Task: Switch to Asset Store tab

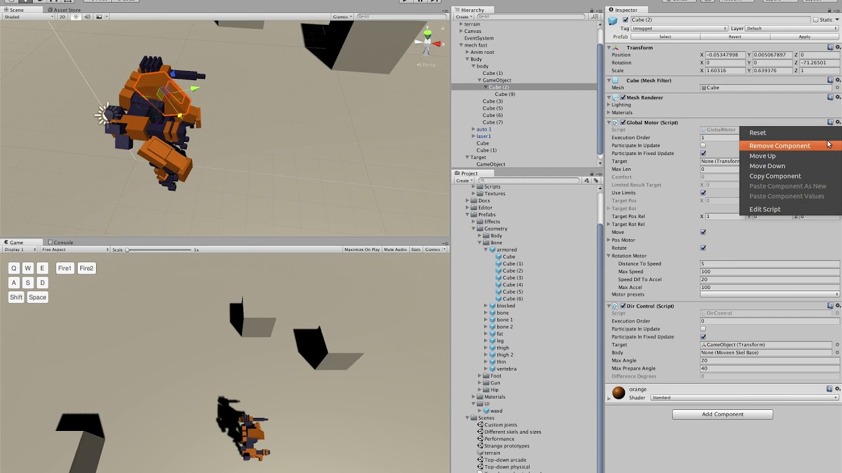Action: tap(64, 10)
